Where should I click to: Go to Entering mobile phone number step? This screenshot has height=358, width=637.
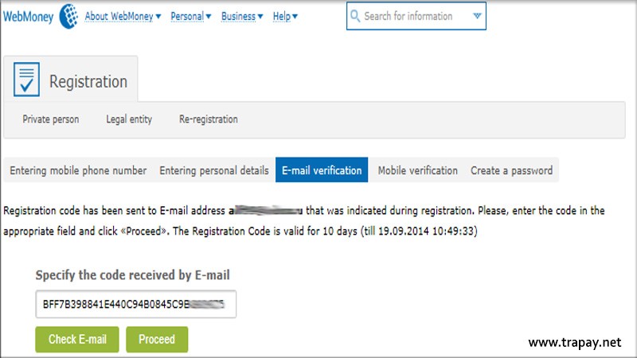(78, 170)
